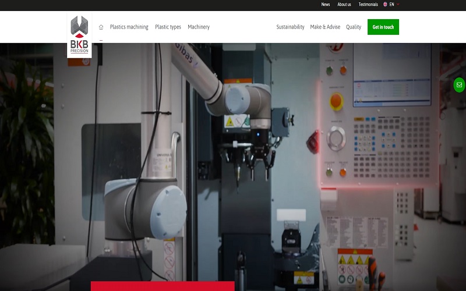The height and width of the screenshot is (291, 466).
Task: Open the Make & Advise section
Action: 325,27
